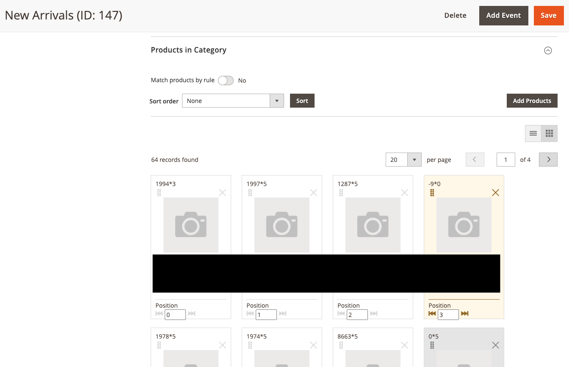Screen dimensions: 569x367
Task: Switch to list view mode
Action: point(533,133)
